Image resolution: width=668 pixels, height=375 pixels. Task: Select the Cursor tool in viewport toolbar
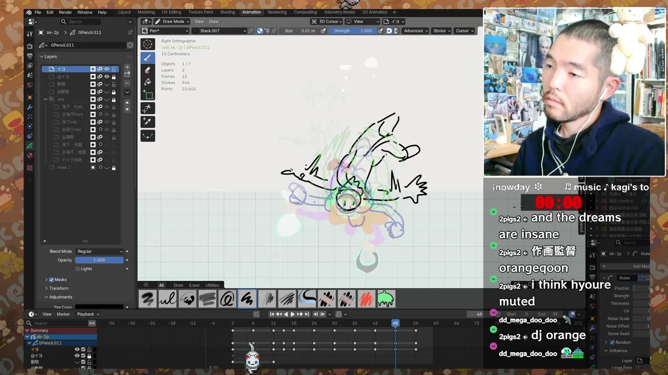point(148,44)
